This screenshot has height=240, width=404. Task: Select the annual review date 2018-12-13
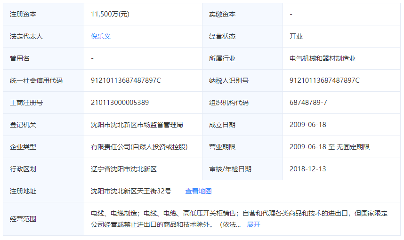(308, 169)
